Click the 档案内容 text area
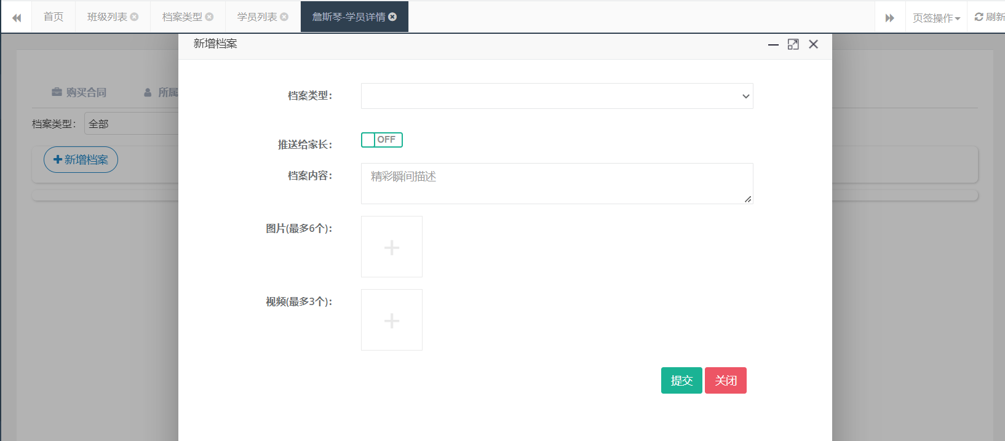1005x441 pixels. 557,183
